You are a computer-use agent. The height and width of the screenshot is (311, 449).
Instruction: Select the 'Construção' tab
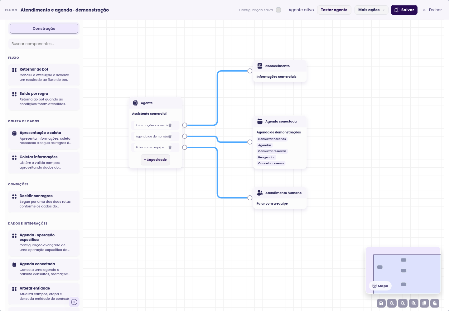[44, 29]
